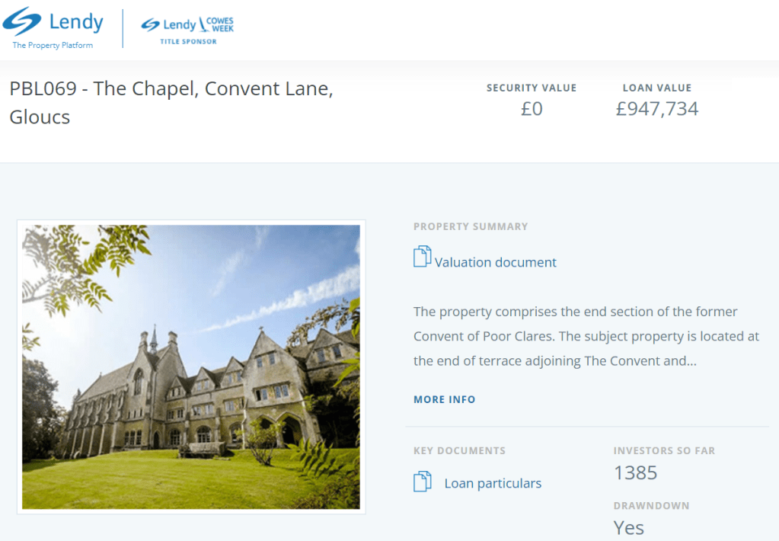Click the Lendy Cowes Week sponsor logo

(187, 25)
